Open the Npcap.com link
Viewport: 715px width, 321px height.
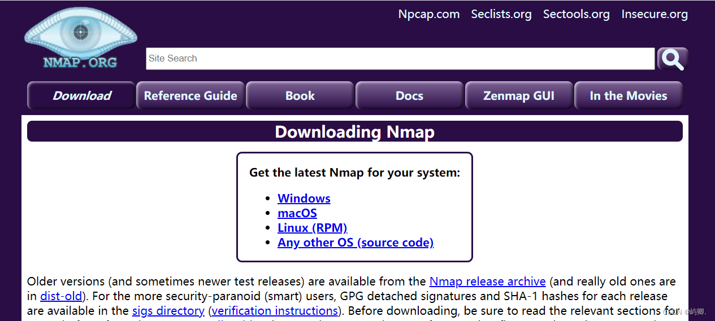click(429, 14)
